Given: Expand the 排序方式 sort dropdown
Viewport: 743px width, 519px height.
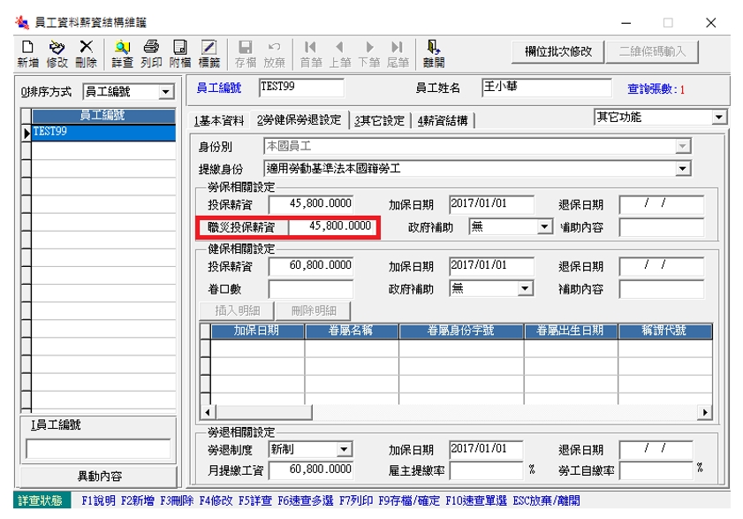Looking at the screenshot, I should click(x=166, y=92).
